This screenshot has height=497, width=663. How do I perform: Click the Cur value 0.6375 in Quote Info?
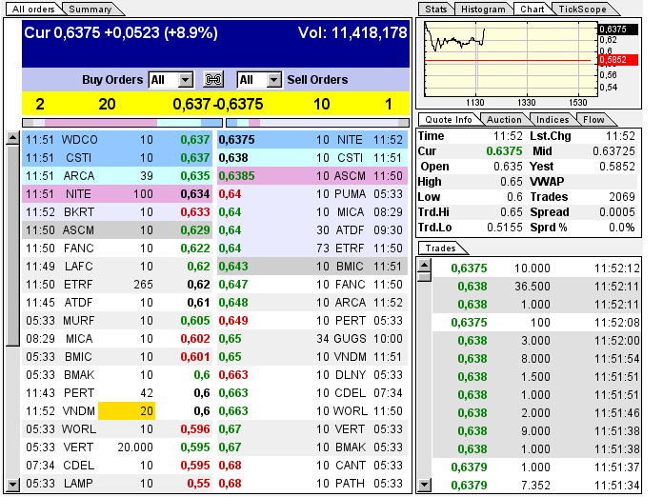pos(504,151)
